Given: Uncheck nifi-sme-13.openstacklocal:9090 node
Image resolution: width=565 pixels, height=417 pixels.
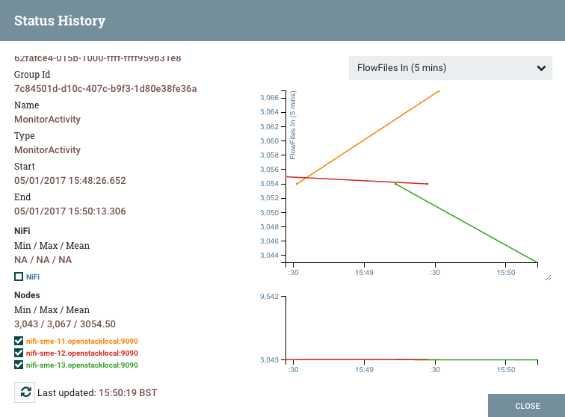Looking at the screenshot, I should 19,365.
